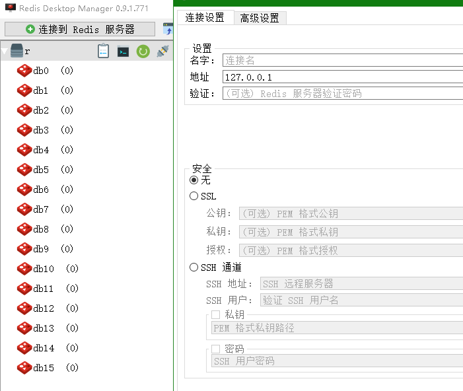
Task: Select the 无 security radio button
Action: tap(194, 180)
